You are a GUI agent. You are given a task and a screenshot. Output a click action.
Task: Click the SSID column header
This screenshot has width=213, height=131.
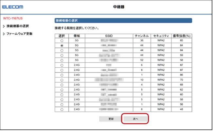coord(109,36)
